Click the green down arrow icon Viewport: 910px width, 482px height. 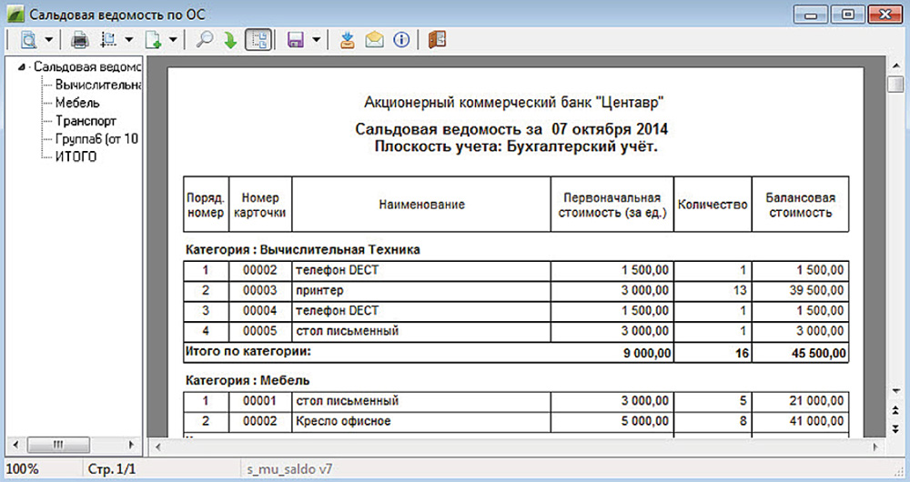tap(230, 39)
